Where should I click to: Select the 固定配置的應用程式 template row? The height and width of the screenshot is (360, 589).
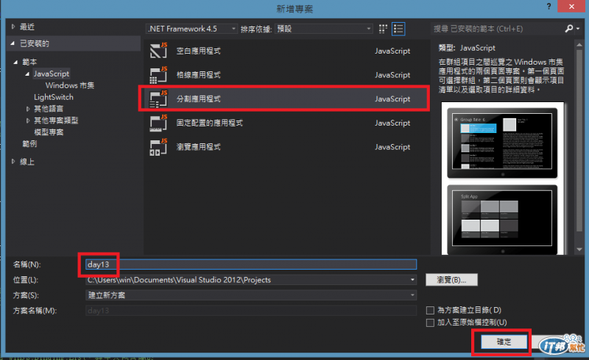(286, 123)
